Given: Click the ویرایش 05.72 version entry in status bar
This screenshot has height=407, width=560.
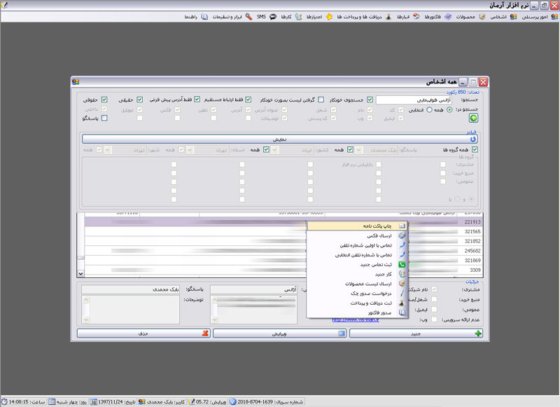Looking at the screenshot, I should coord(207,402).
